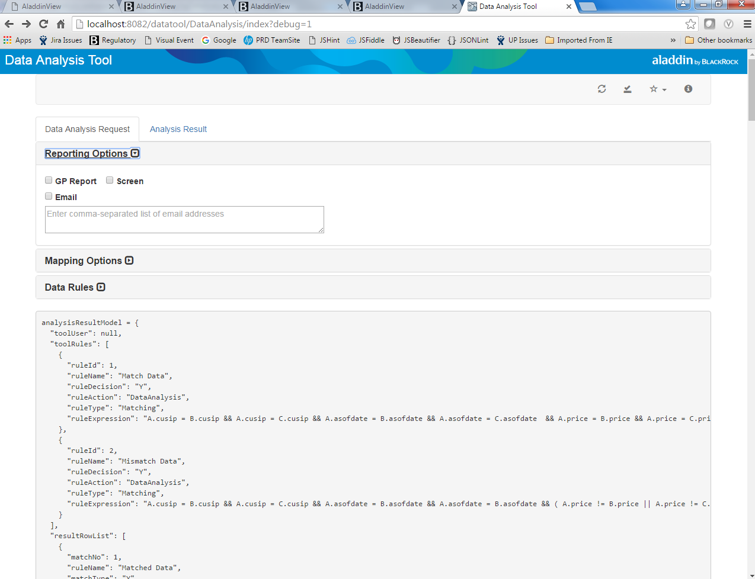Enable the Screen checkbox
This screenshot has height=579, width=755.
pos(110,181)
